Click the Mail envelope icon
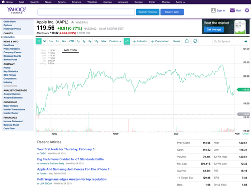Screen dimensions: 251x188 232,11
